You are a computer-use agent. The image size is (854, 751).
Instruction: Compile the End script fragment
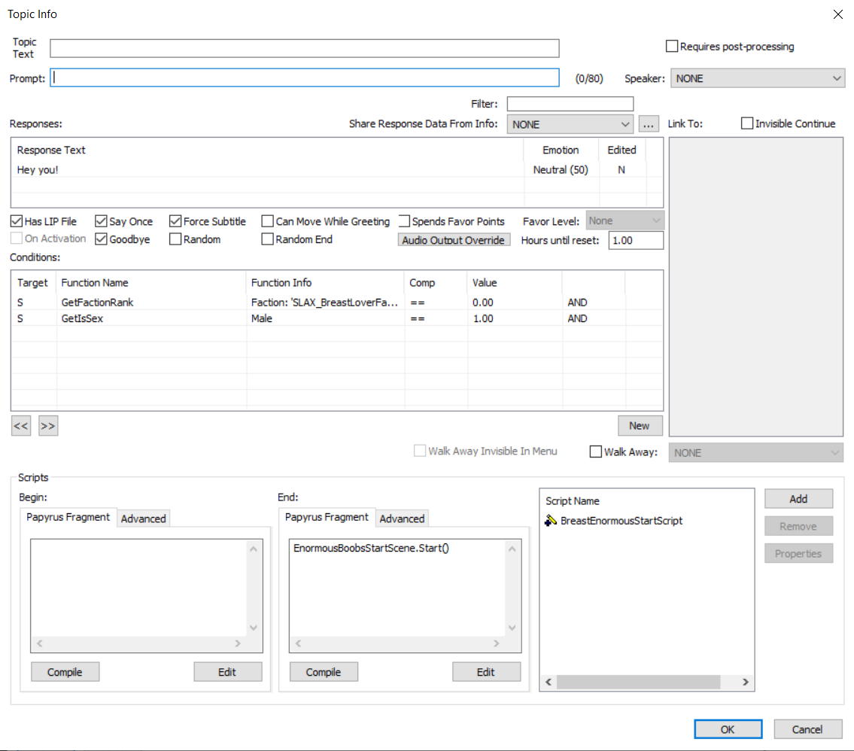click(324, 672)
